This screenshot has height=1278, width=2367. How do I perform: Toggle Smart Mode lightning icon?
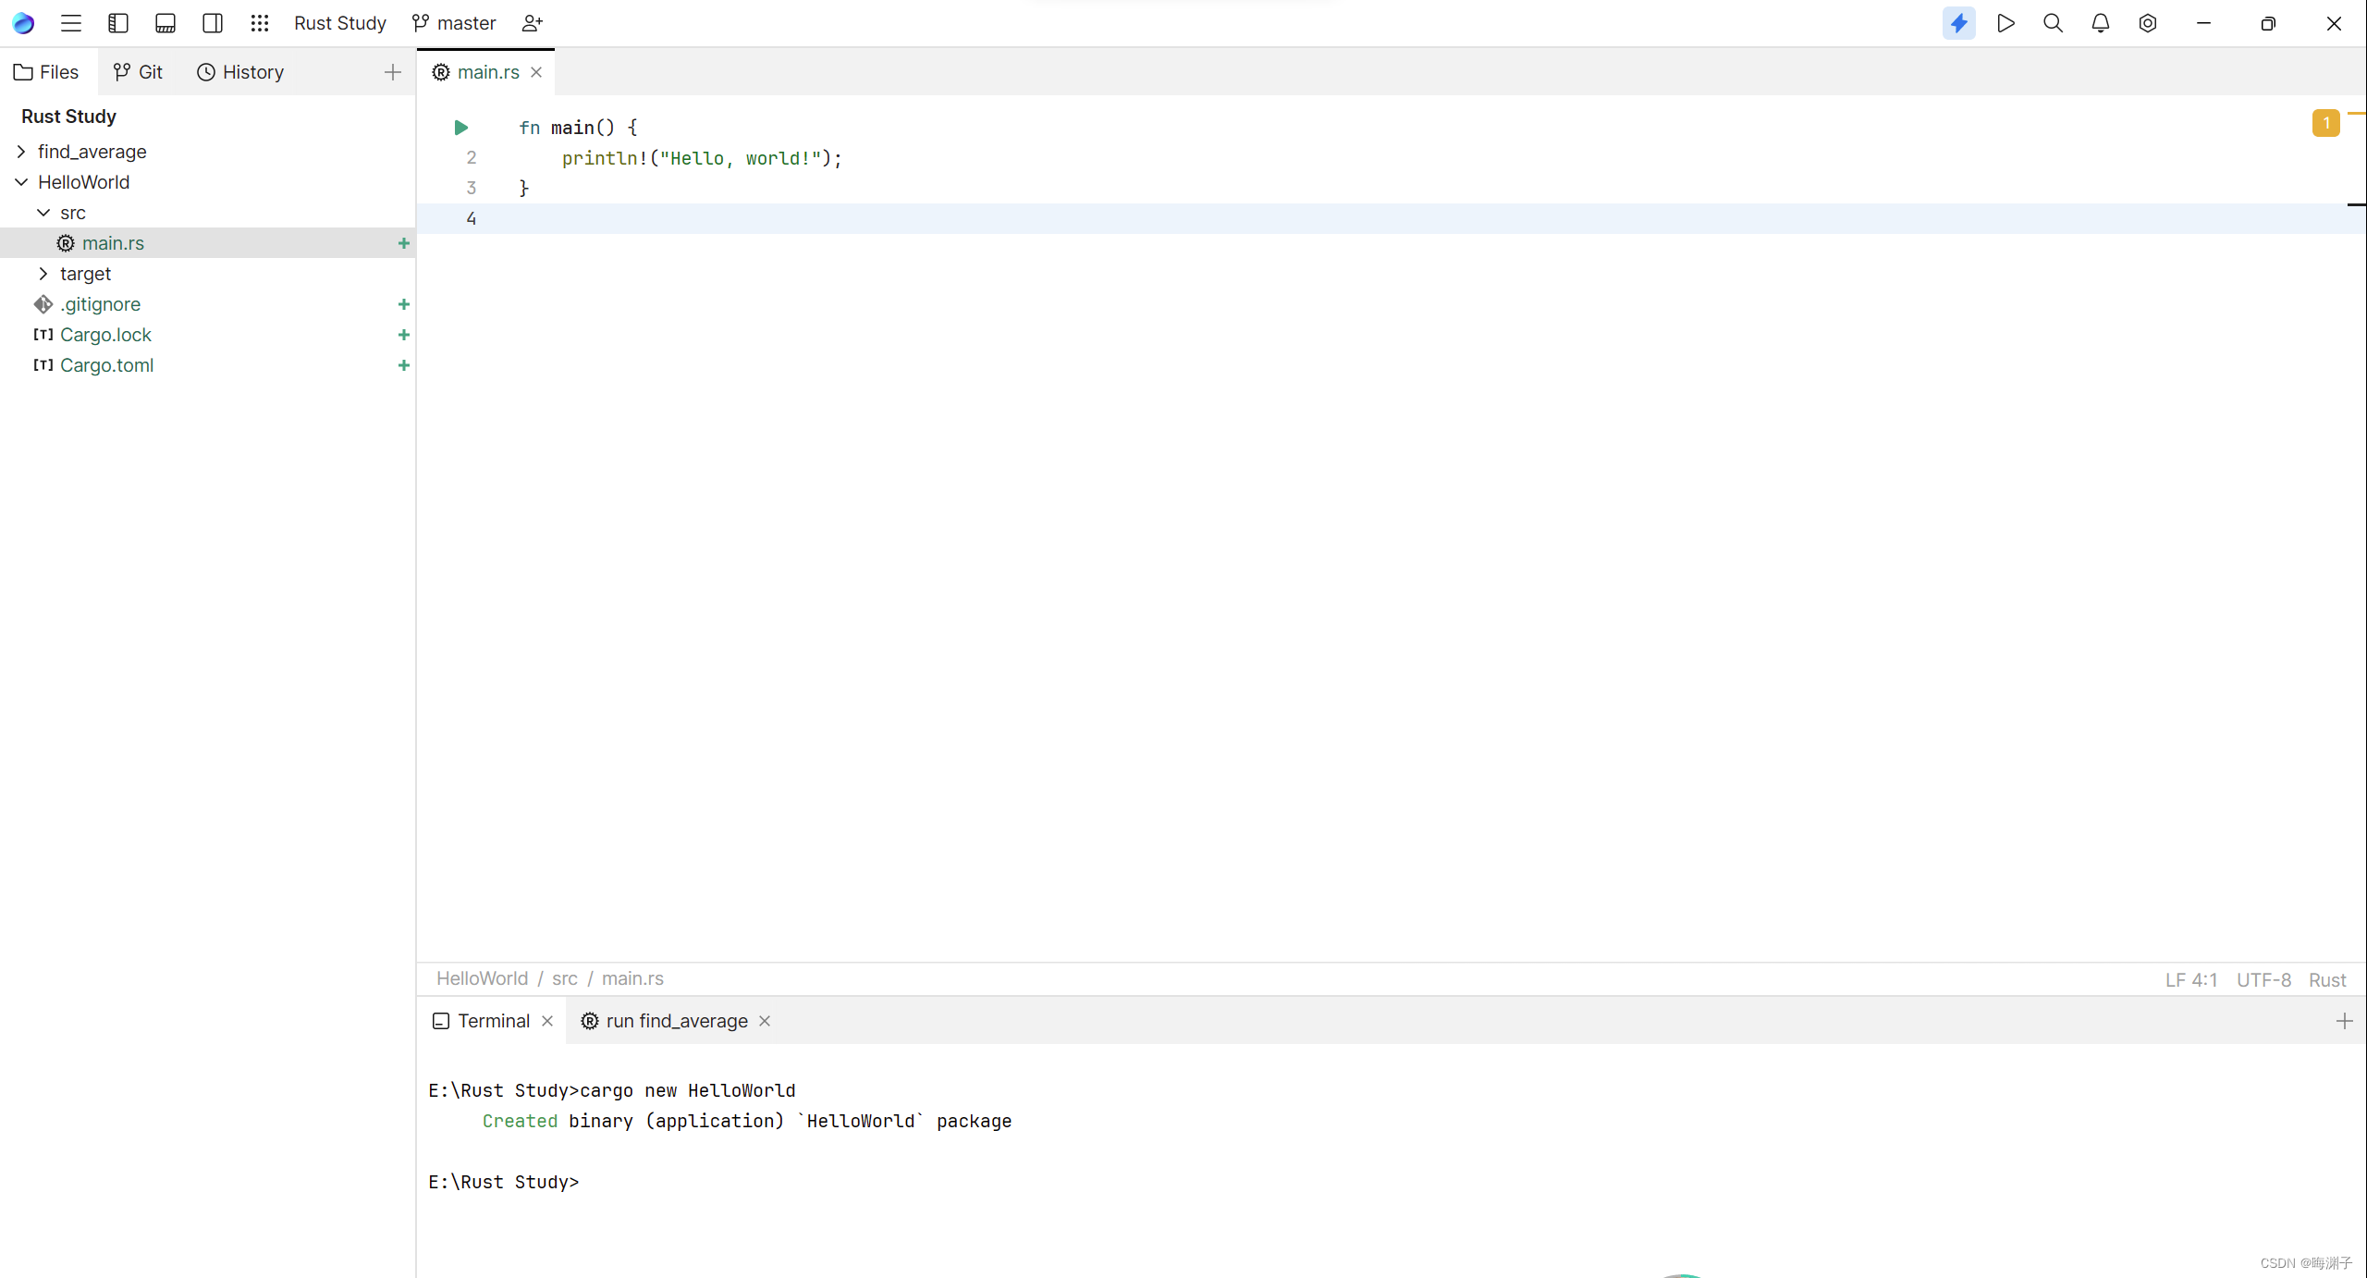coord(1958,23)
